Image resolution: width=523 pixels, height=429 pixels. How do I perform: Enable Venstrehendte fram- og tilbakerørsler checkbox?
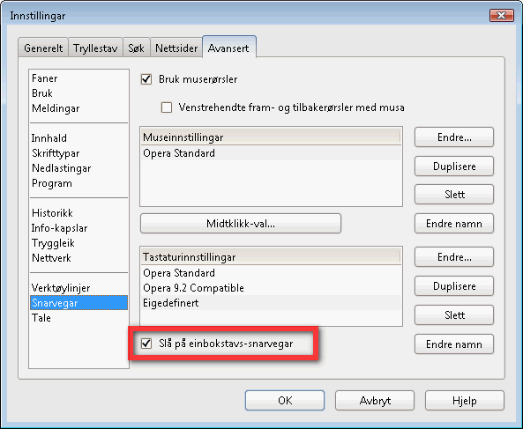click(x=167, y=107)
